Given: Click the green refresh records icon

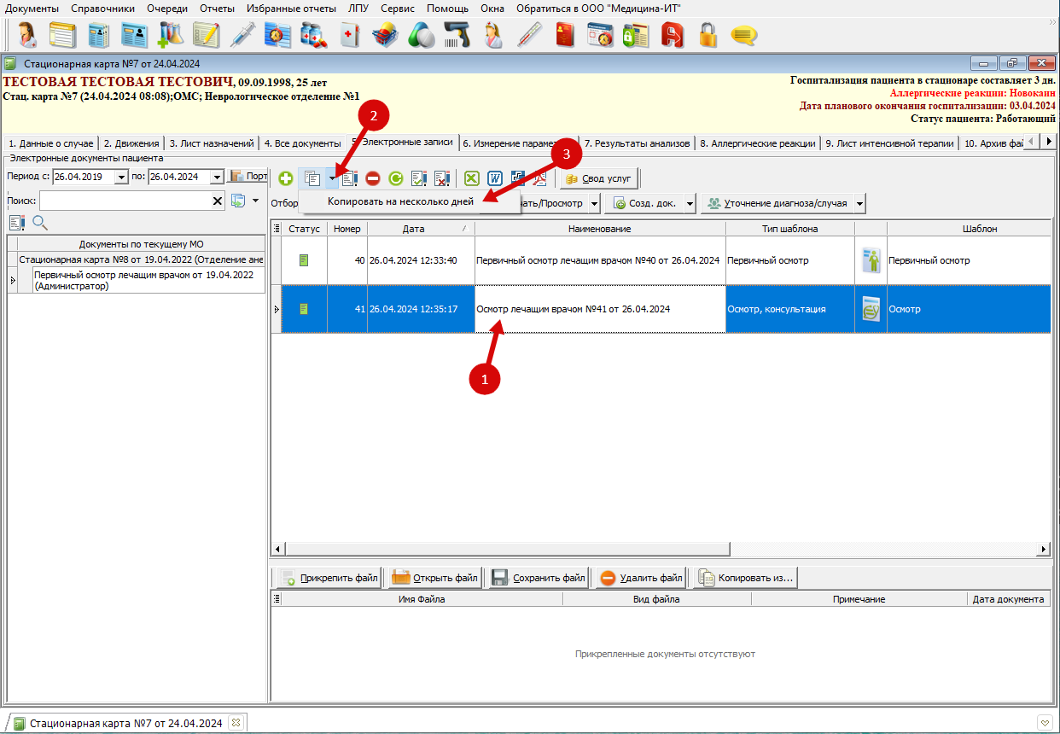Looking at the screenshot, I should point(395,178).
